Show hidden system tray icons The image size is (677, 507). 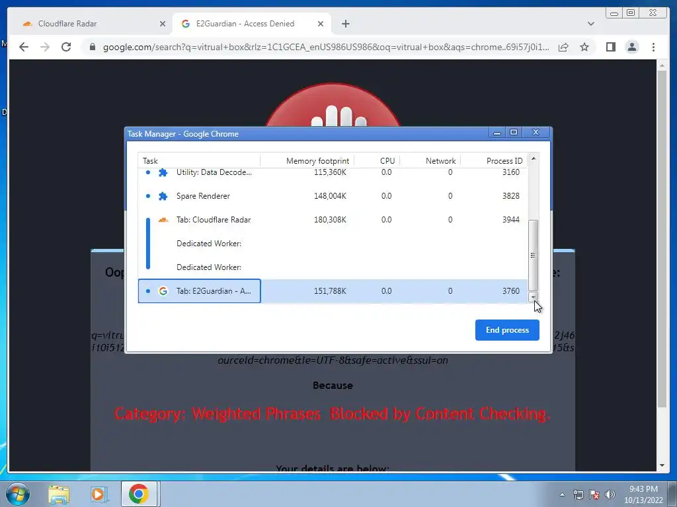[x=562, y=494]
